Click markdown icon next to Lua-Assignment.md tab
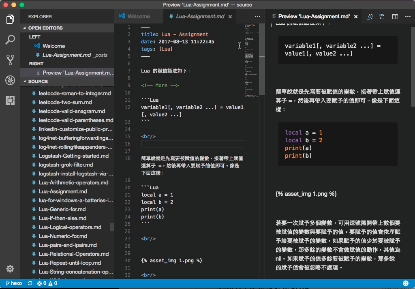 171,16
